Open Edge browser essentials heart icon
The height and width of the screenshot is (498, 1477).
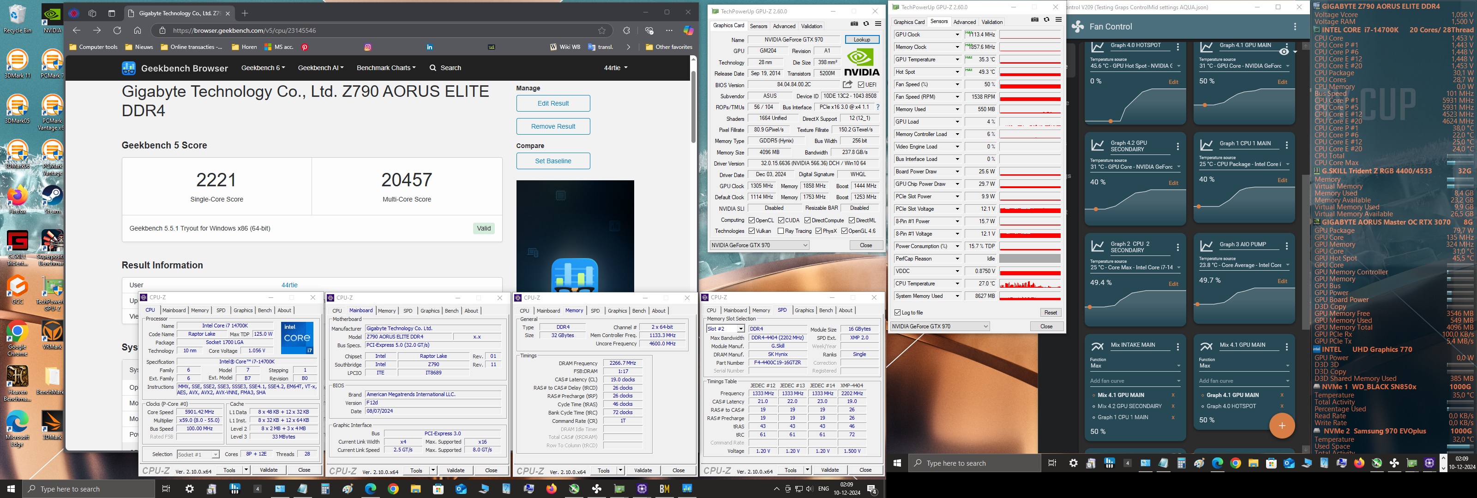(x=649, y=30)
